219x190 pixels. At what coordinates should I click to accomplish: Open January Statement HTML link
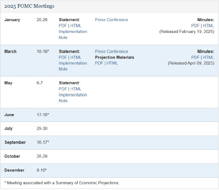pos(76,26)
